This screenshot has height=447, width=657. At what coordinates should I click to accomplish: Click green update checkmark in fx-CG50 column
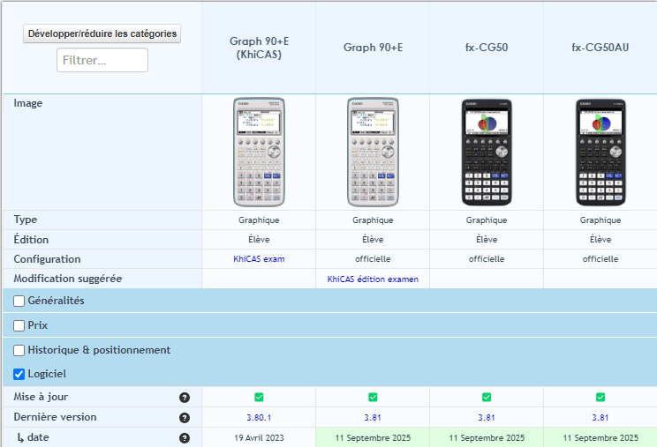coord(487,398)
